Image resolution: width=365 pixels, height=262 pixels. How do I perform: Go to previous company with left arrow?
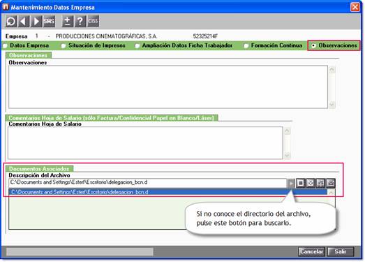[x=23, y=22]
